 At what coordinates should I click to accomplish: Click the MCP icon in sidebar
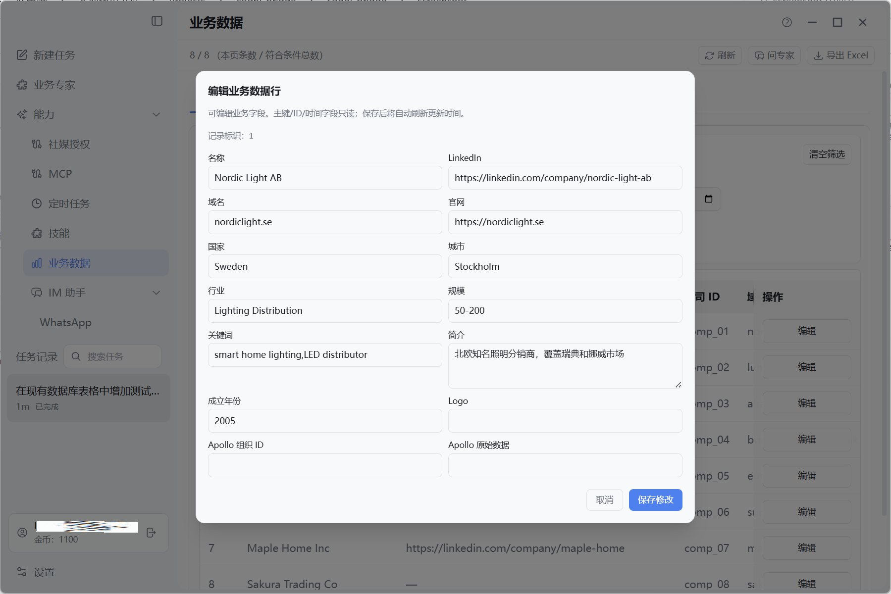click(37, 174)
